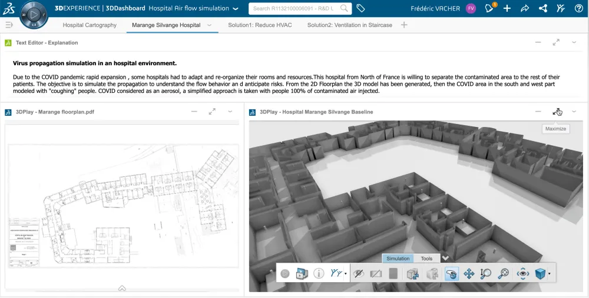Click the 3DDashboard title text
589x298 pixels.
point(125,8)
